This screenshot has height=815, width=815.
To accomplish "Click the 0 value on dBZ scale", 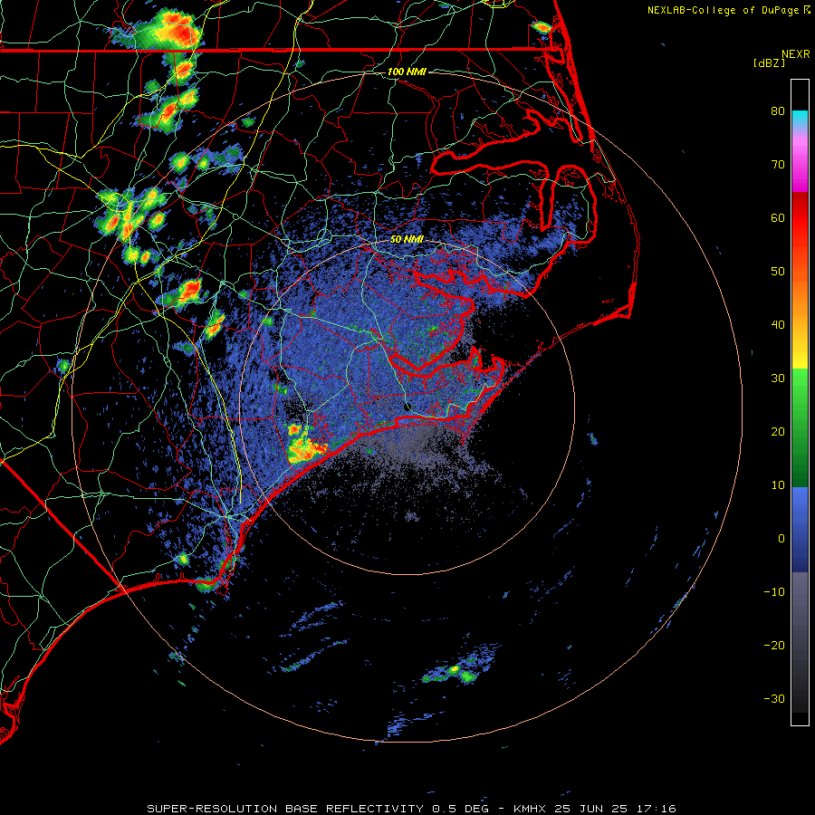I will pyautogui.click(x=781, y=539).
